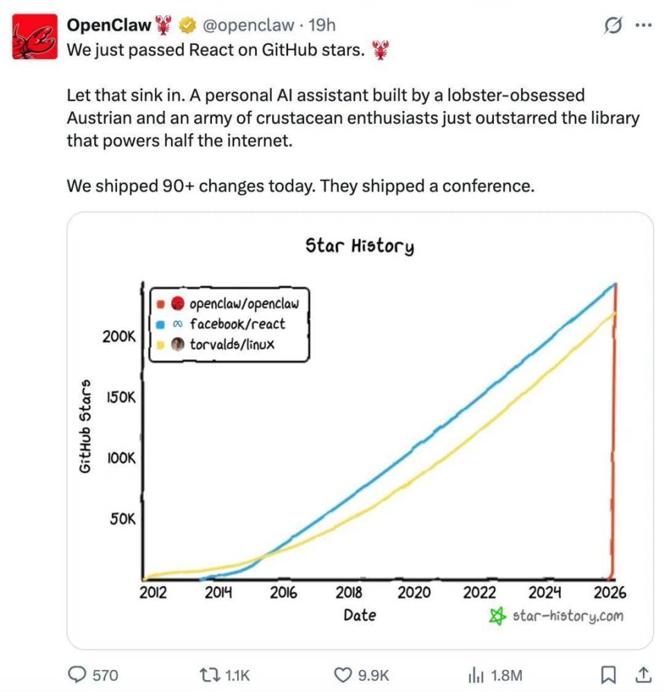This screenshot has width=665, height=692.
Task: Click the yellow torvalds/linux legend swatch
Action: pos(161,344)
